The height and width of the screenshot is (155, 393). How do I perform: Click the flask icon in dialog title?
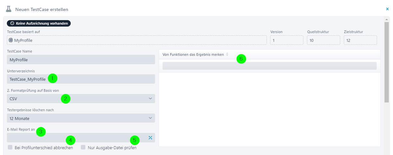pyautogui.click(x=9, y=9)
